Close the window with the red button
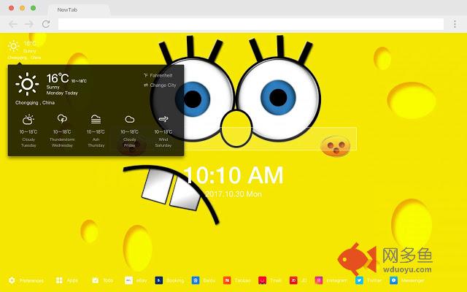This screenshot has height=292, width=467. click(12, 8)
